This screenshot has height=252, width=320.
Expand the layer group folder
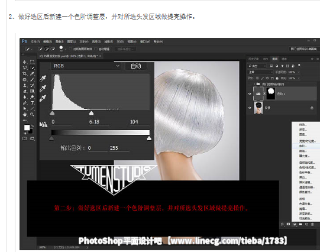254,84
